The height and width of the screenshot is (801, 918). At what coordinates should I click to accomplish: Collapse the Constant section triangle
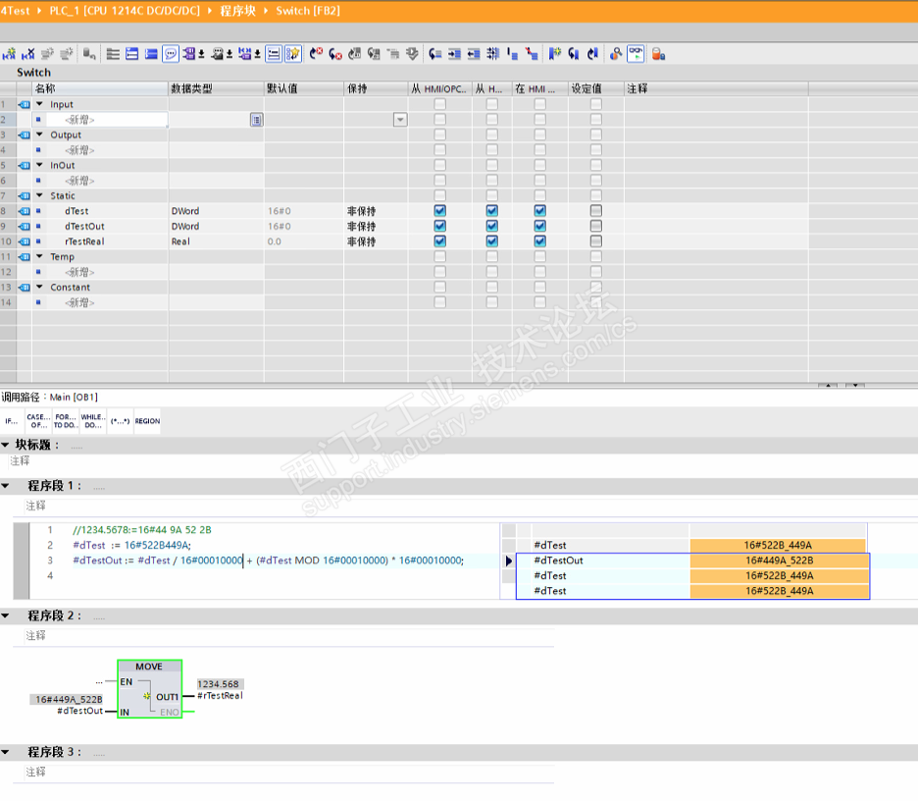[x=40, y=287]
